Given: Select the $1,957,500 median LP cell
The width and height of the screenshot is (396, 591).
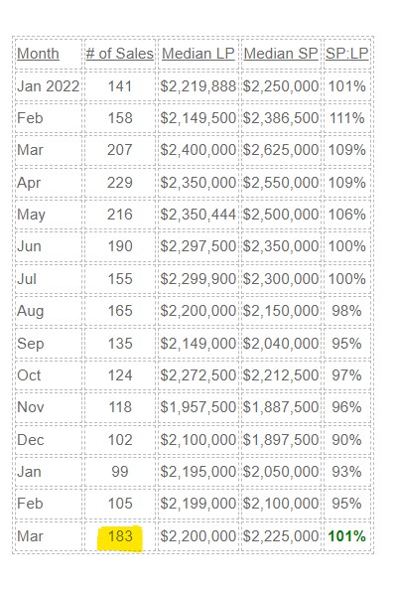Looking at the screenshot, I should coord(198,407).
